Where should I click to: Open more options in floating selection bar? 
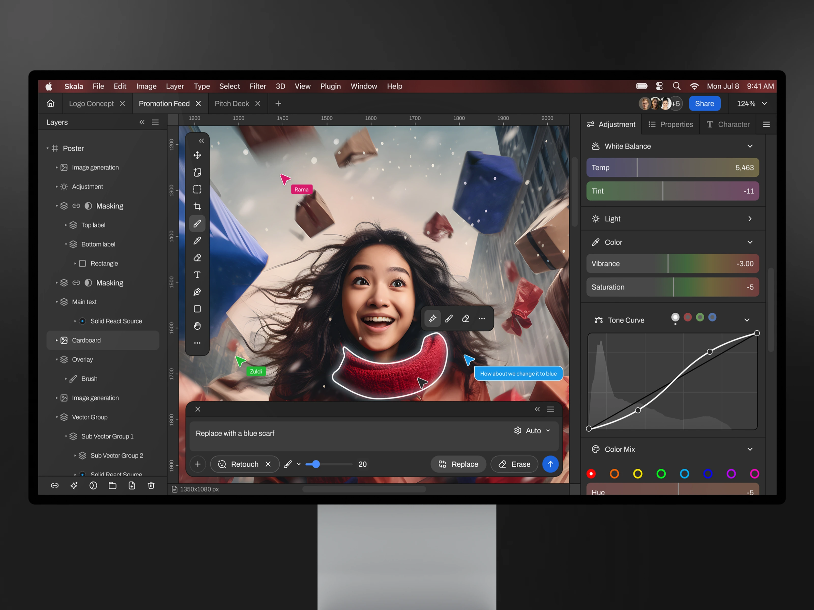pyautogui.click(x=482, y=318)
